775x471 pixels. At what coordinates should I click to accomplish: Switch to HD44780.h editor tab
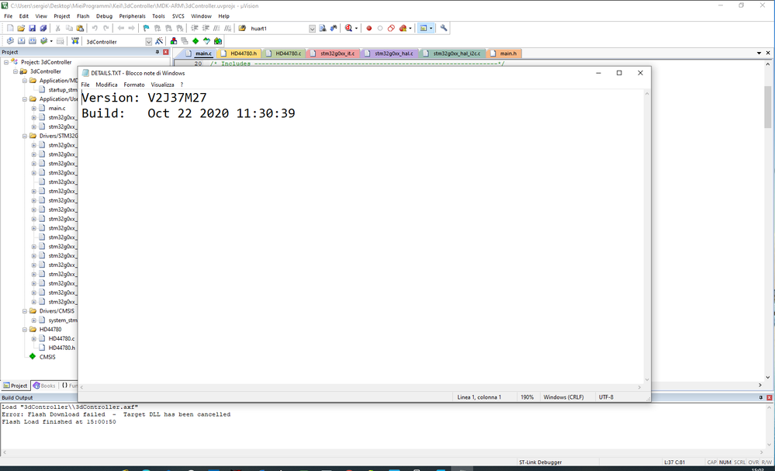click(x=240, y=54)
